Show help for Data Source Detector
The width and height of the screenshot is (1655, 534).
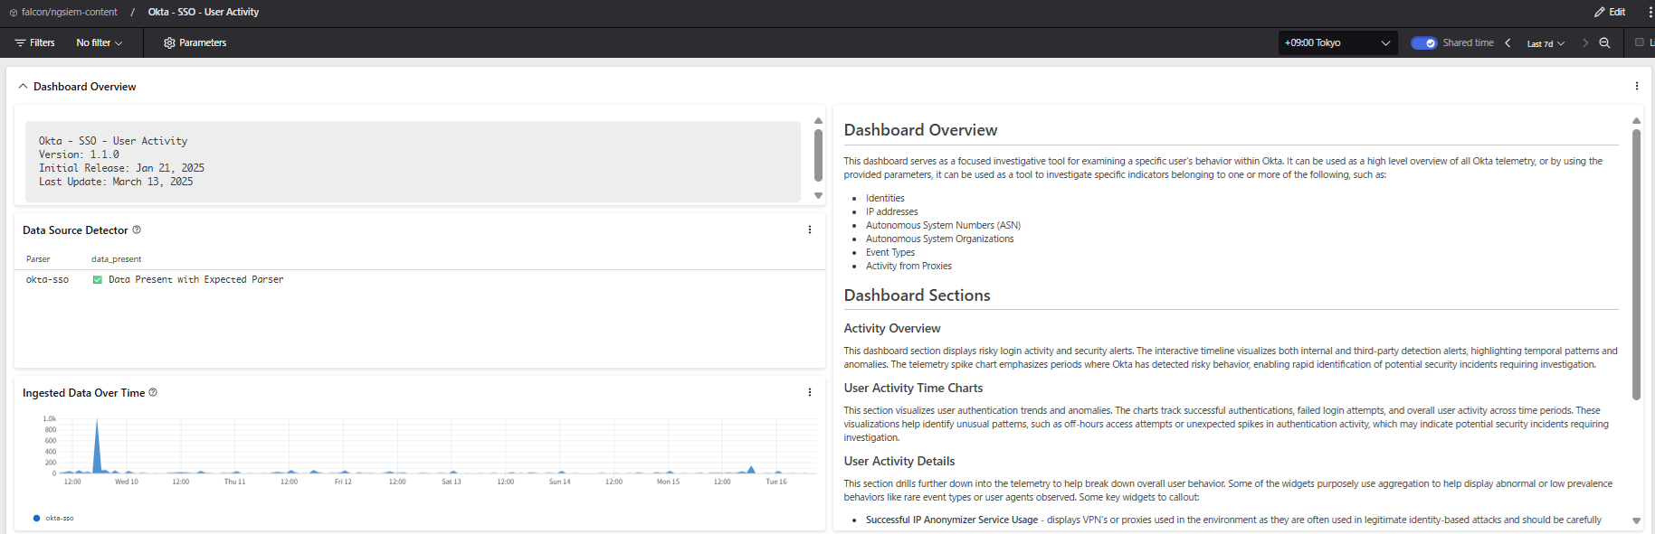(137, 230)
